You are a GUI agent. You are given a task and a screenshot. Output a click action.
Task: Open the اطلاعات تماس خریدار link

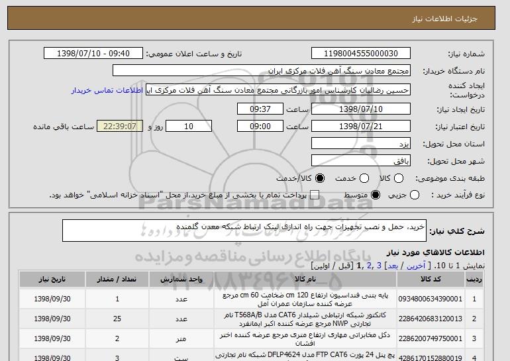click(x=107, y=90)
